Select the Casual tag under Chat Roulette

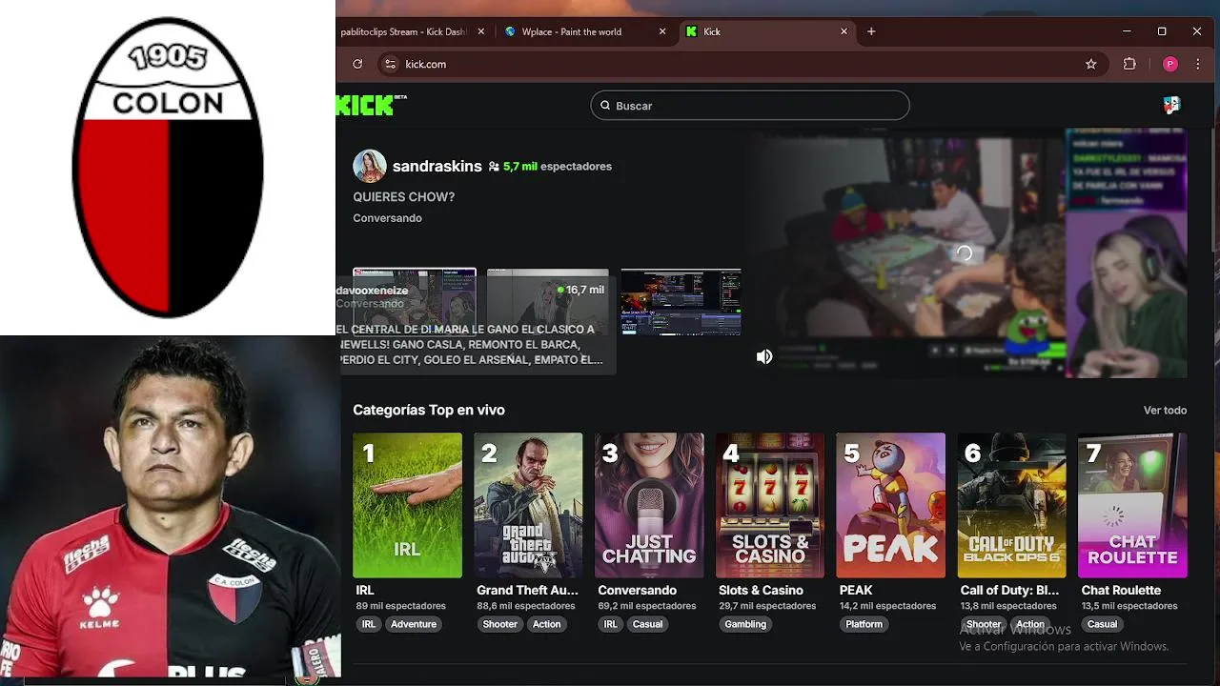pyautogui.click(x=1102, y=624)
